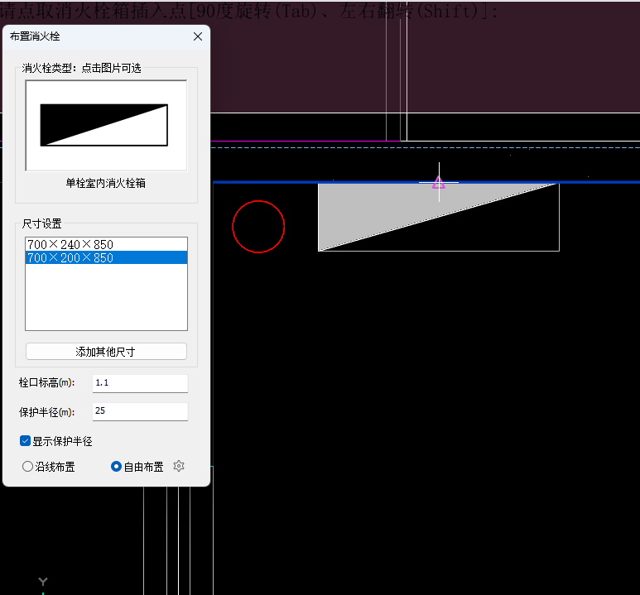Click the red circle on the canvas

tap(258, 226)
